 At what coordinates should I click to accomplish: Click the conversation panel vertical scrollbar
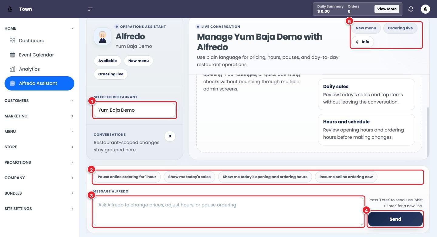pos(428,132)
